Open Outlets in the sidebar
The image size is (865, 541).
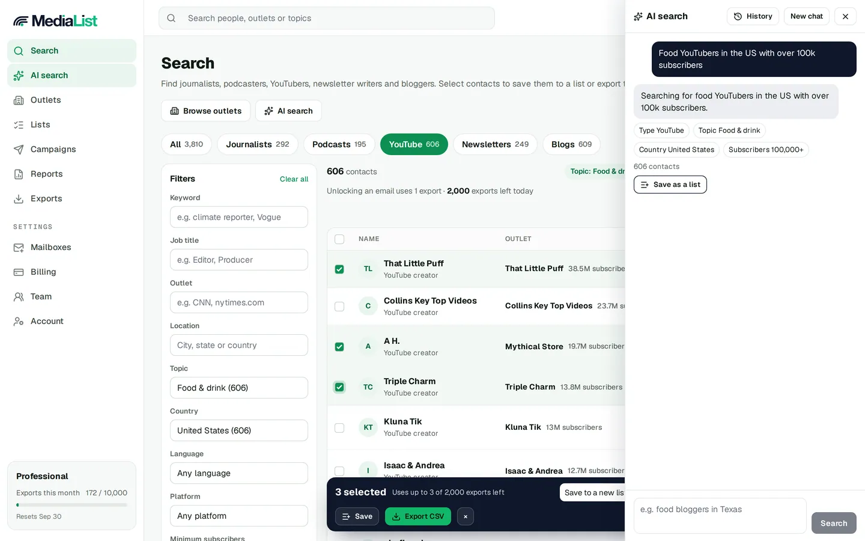71,100
